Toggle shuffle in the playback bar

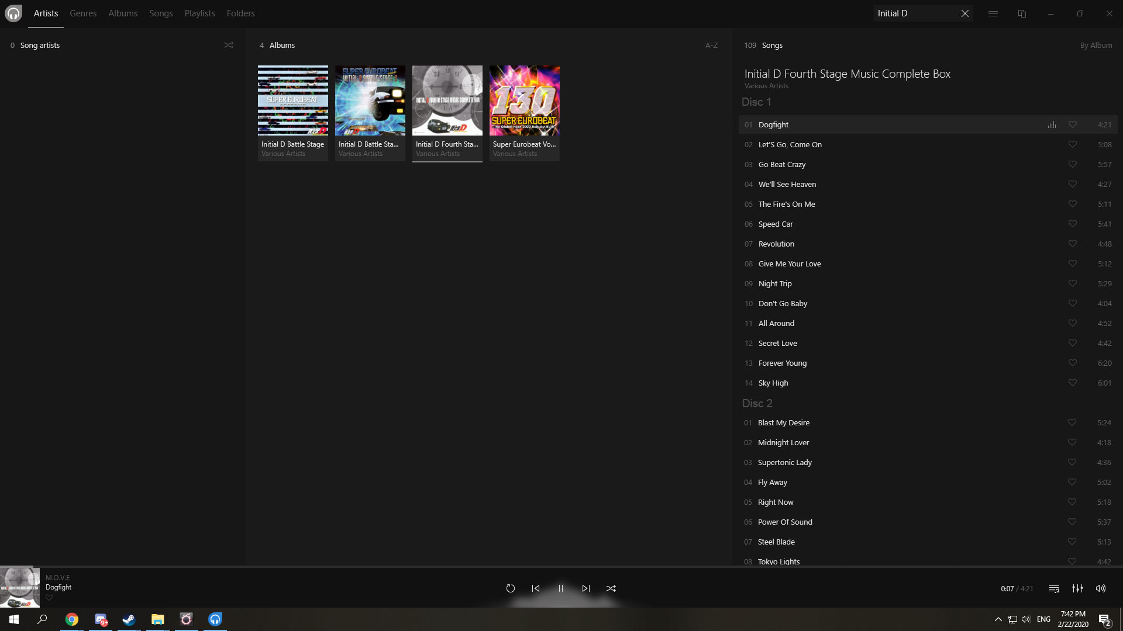[611, 588]
